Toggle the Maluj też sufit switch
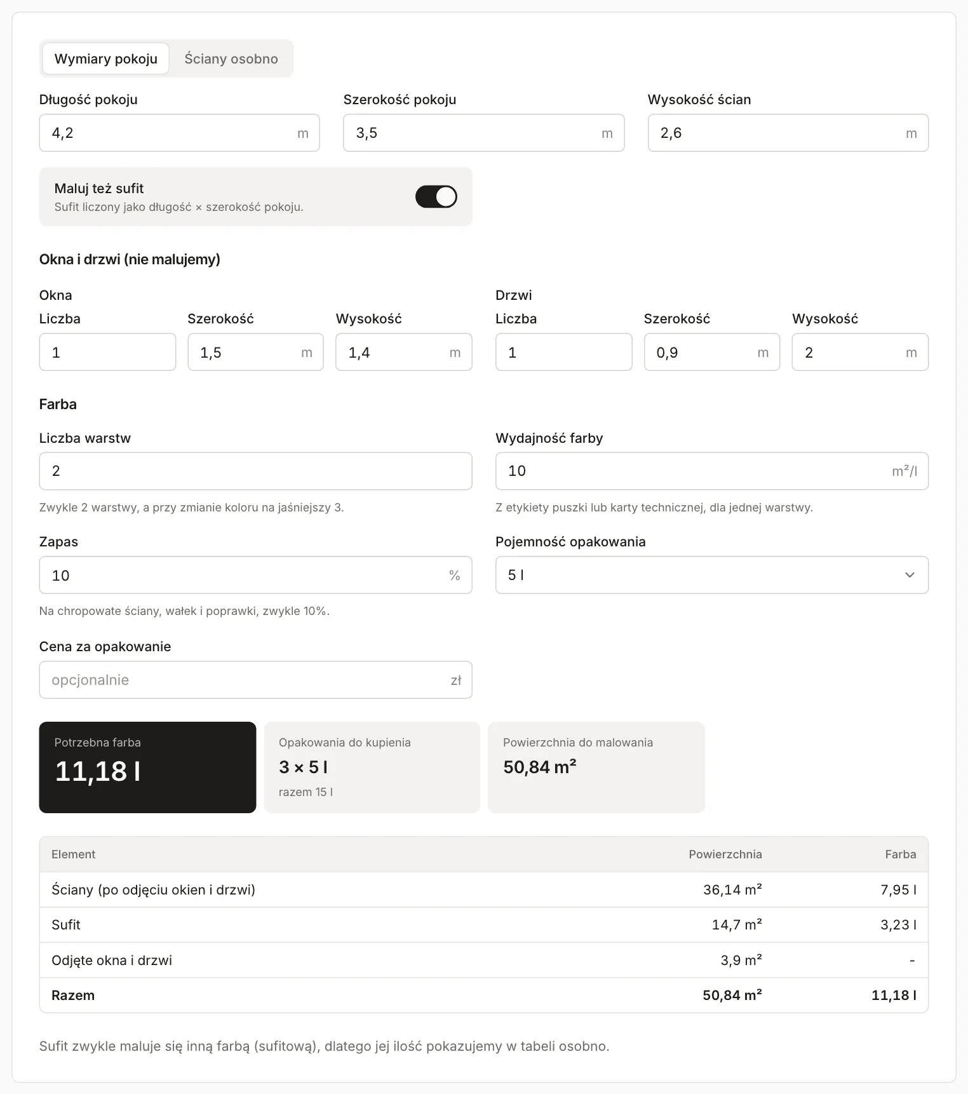Screen dimensions: 968x1094 436,197
